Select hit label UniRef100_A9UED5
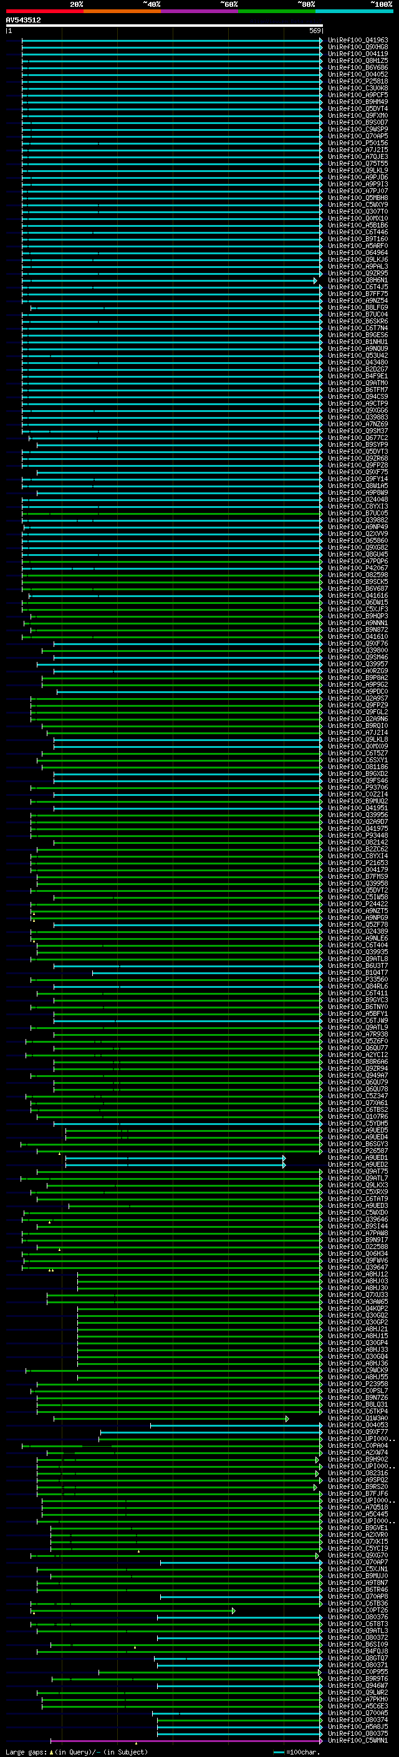The width and height of the screenshot is (399, 1757). tap(357, 1130)
